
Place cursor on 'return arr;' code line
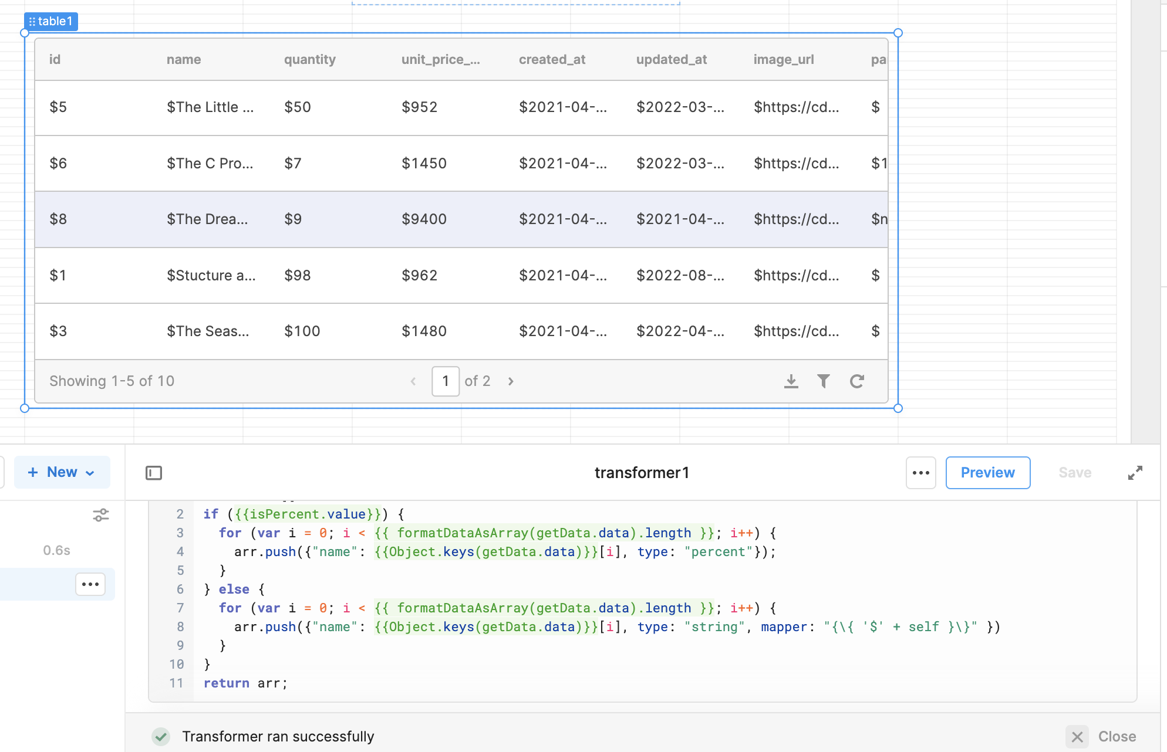coord(245,683)
